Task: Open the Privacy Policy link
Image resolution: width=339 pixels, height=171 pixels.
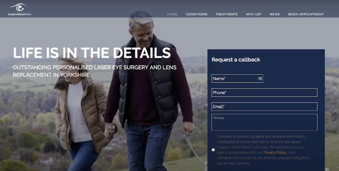Action: point(274,152)
